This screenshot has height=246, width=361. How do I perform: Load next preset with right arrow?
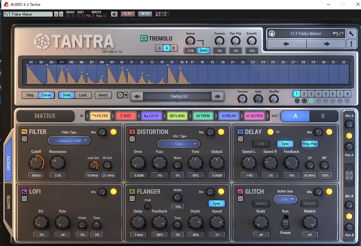pyautogui.click(x=327, y=44)
